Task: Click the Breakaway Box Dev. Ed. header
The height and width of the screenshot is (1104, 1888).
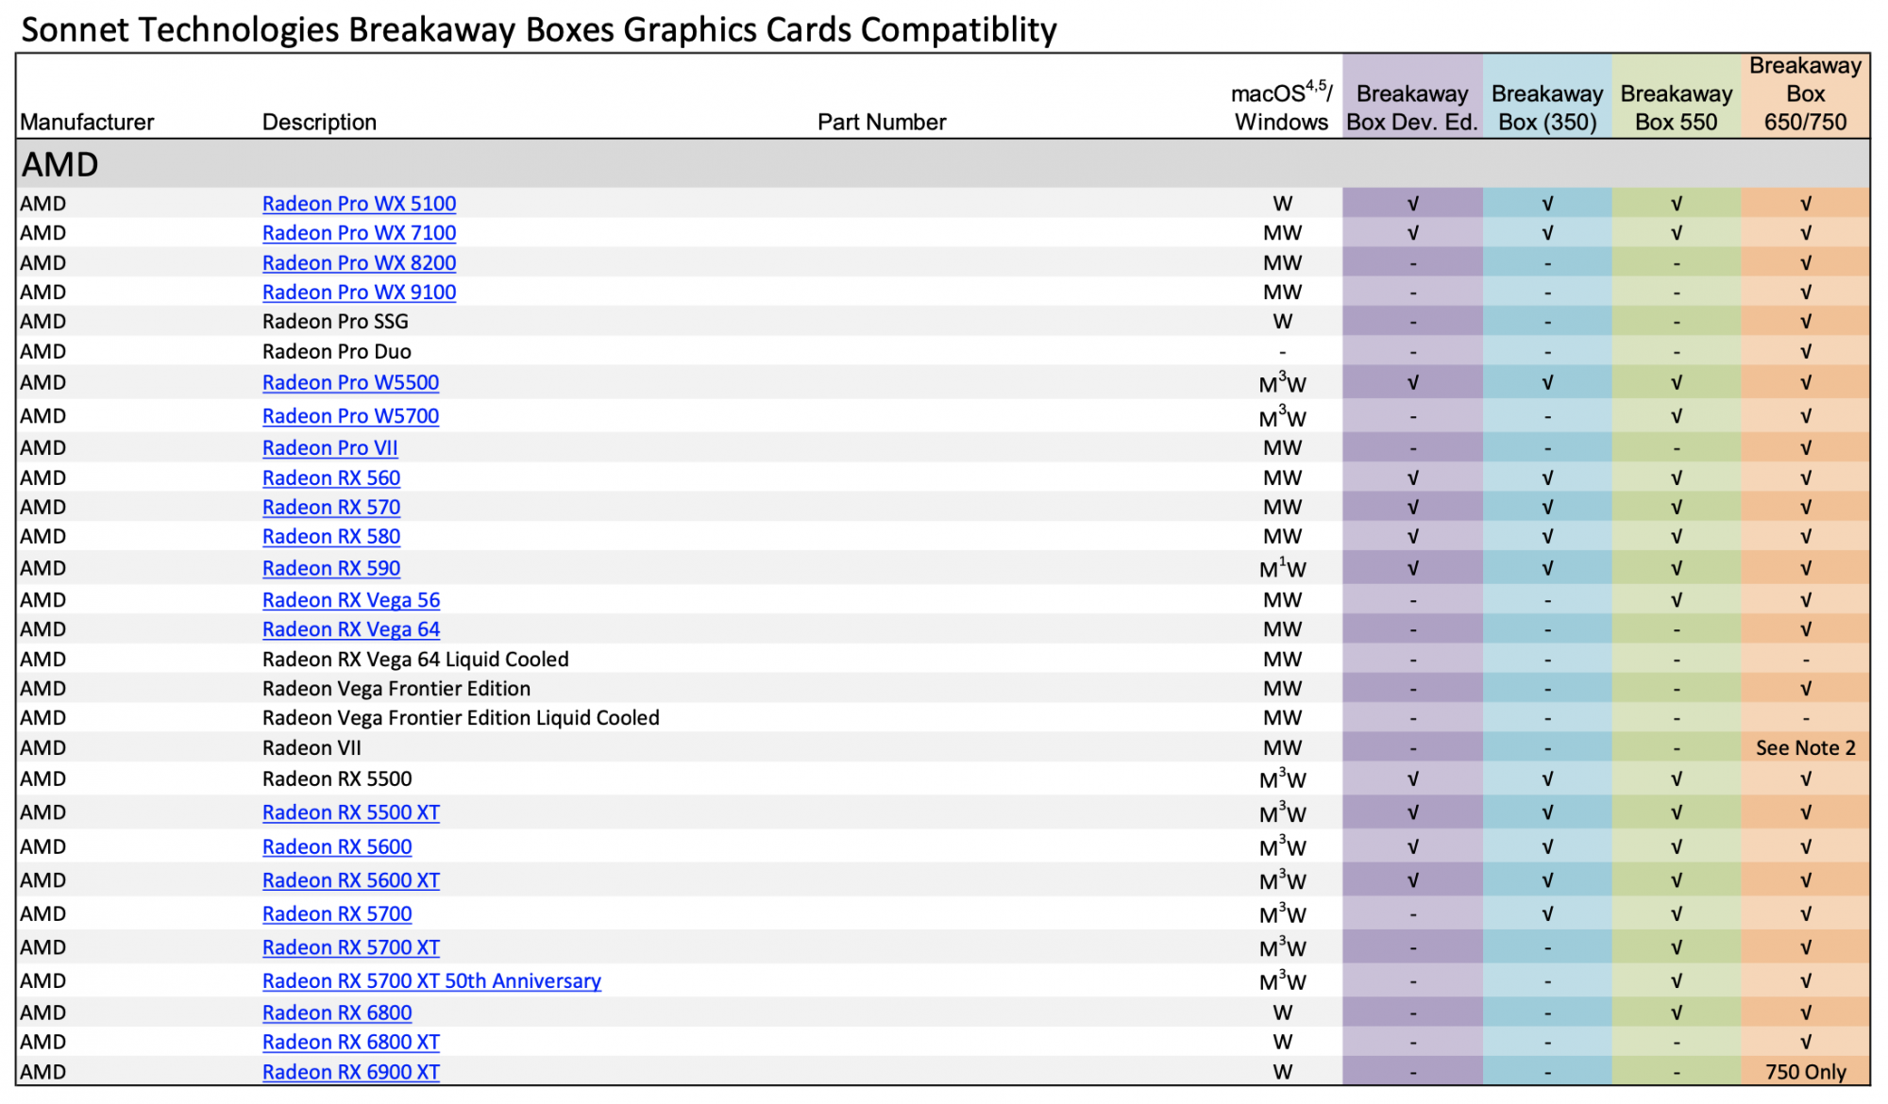Action: pyautogui.click(x=1411, y=108)
